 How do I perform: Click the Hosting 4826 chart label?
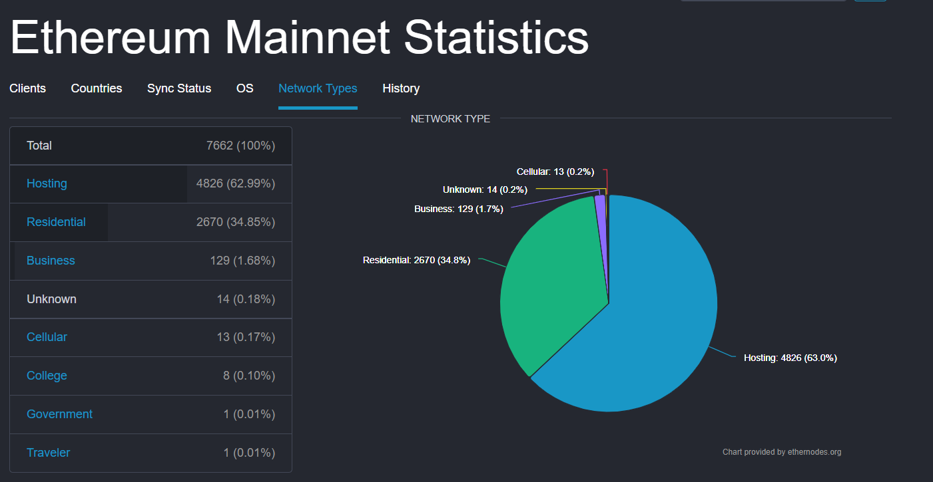point(790,358)
